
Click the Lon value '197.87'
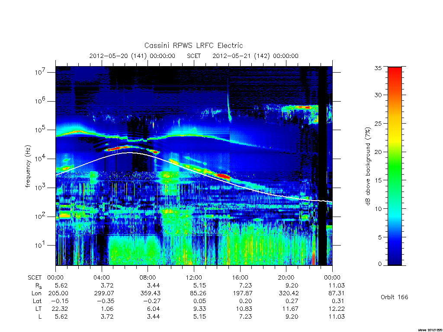(242, 294)
